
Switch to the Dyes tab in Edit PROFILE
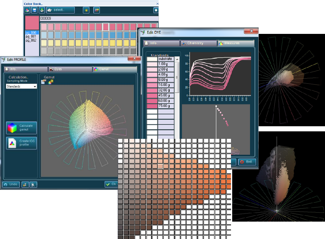click(70, 69)
